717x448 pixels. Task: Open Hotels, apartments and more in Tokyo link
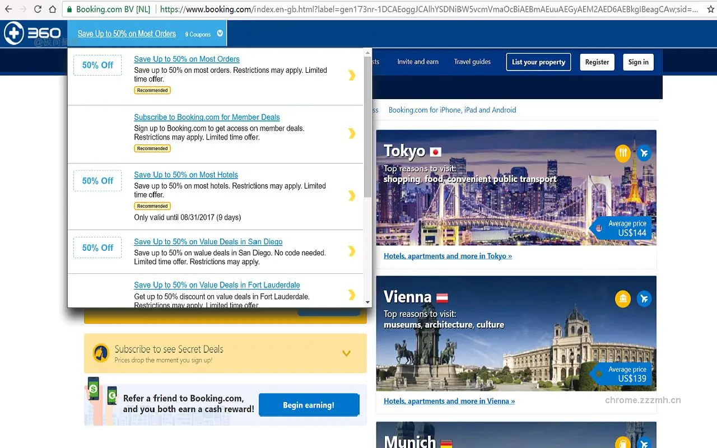tap(448, 256)
